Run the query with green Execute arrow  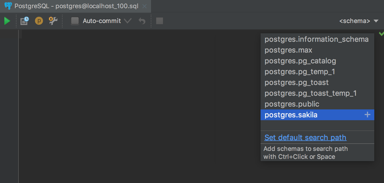click(x=7, y=21)
